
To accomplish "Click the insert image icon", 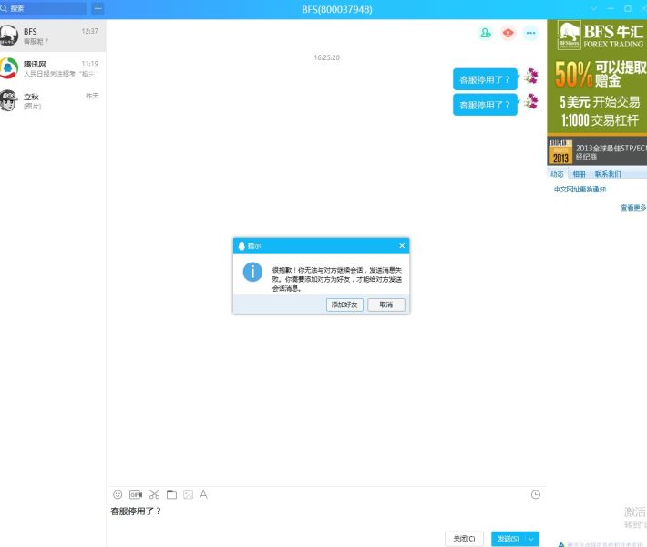I will tap(188, 494).
